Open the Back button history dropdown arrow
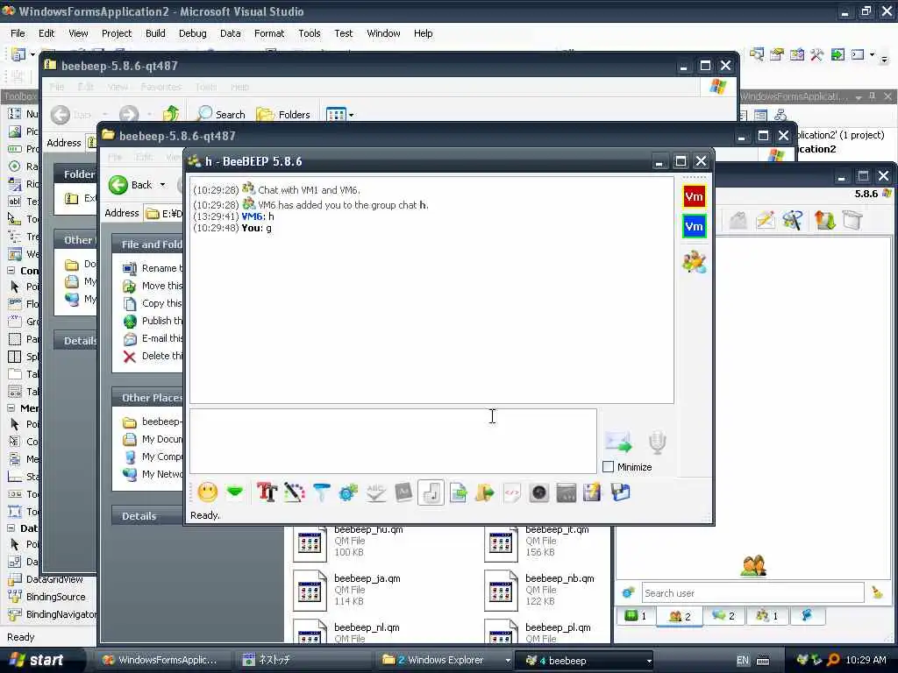 click(x=162, y=185)
